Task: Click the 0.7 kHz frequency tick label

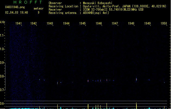Action: click(x=2, y=90)
